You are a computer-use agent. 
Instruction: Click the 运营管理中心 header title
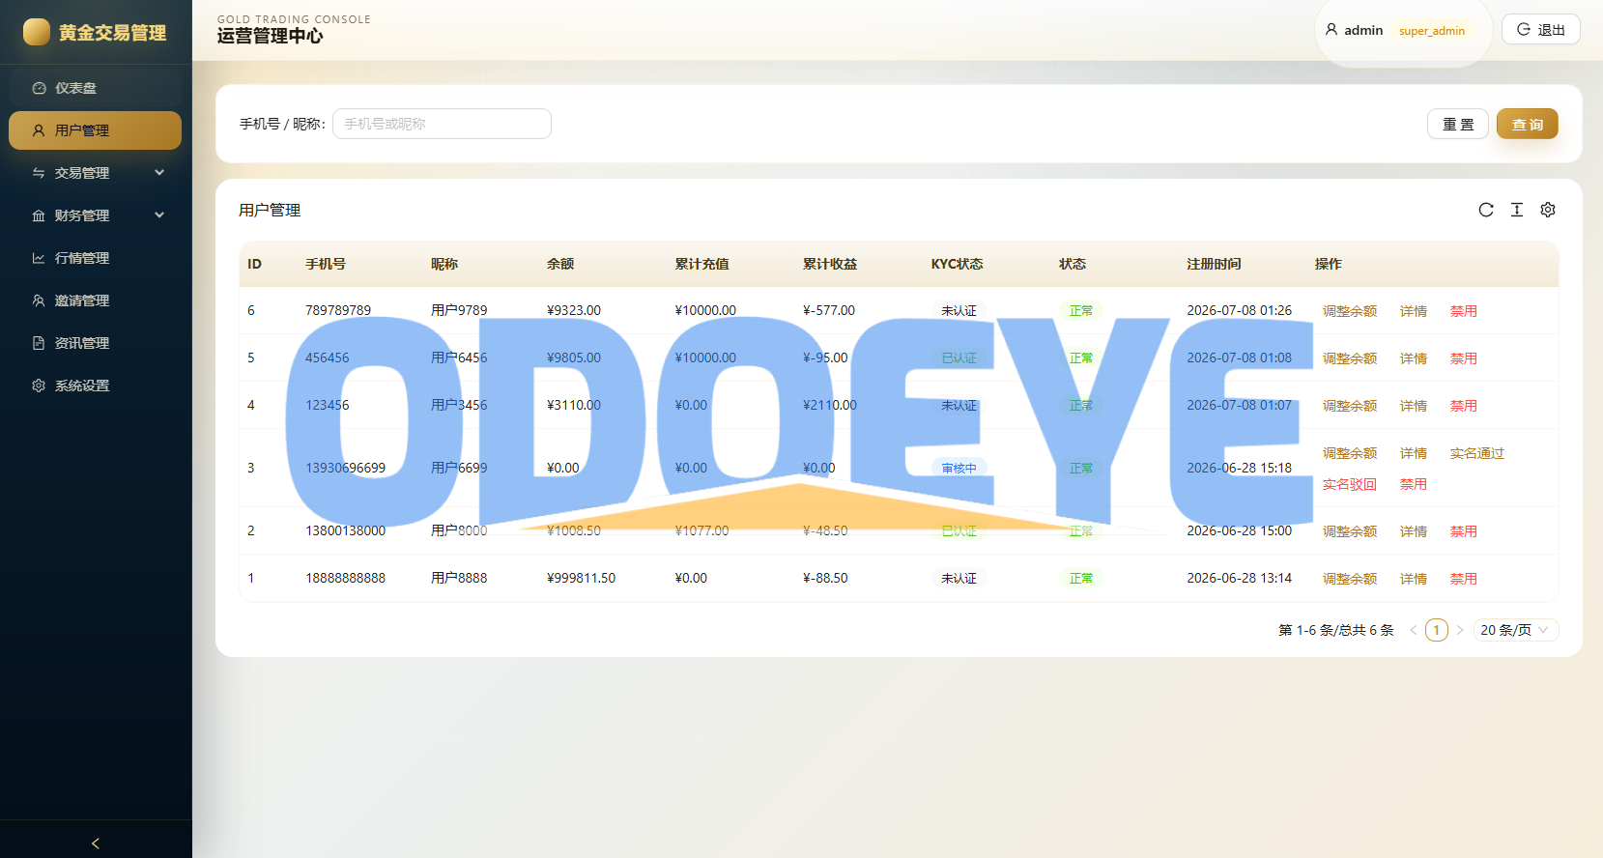point(270,36)
